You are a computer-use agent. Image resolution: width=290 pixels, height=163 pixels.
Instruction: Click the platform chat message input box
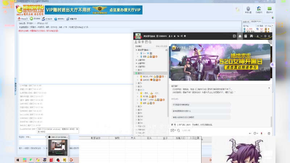33,142
